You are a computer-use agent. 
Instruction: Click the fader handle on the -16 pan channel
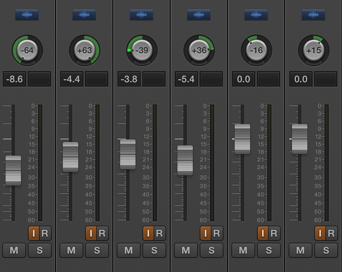(x=242, y=139)
